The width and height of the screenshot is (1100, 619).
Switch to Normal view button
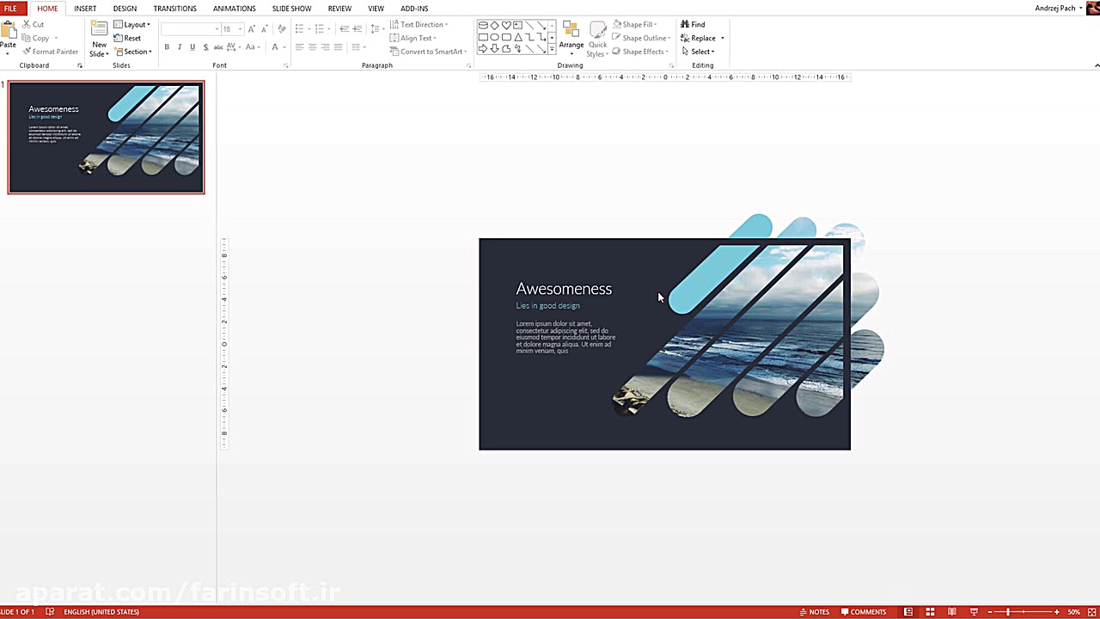tap(908, 612)
